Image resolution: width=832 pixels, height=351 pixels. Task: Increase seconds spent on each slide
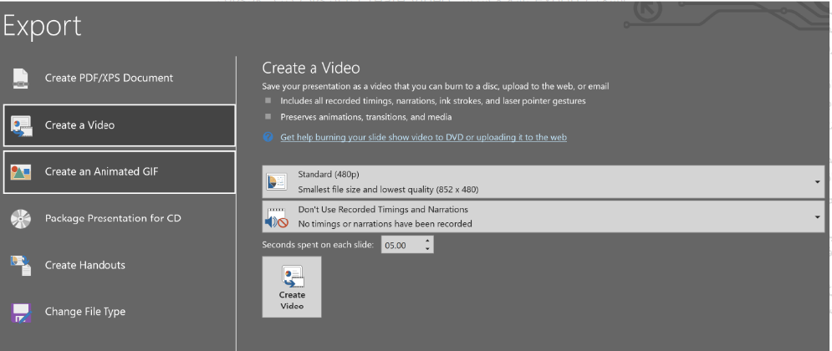(428, 241)
